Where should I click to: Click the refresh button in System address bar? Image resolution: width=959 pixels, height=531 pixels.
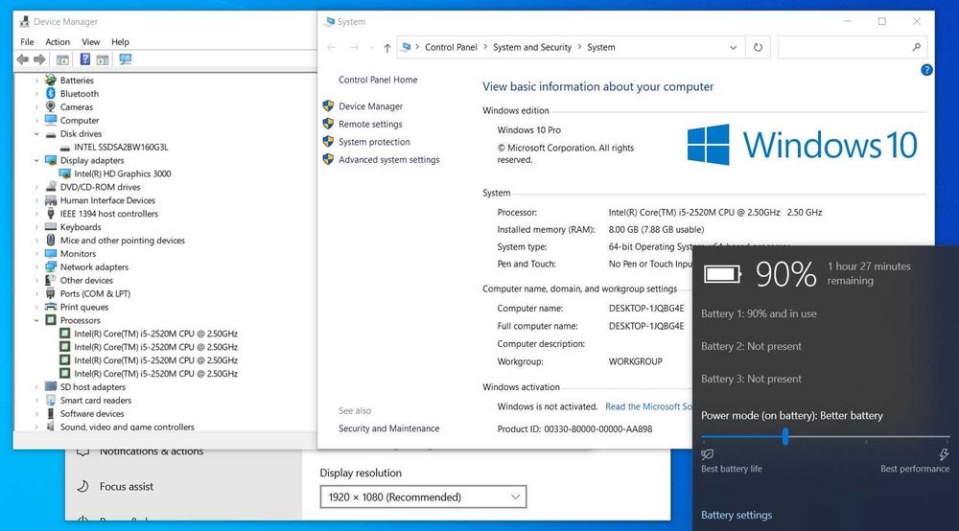pos(758,47)
